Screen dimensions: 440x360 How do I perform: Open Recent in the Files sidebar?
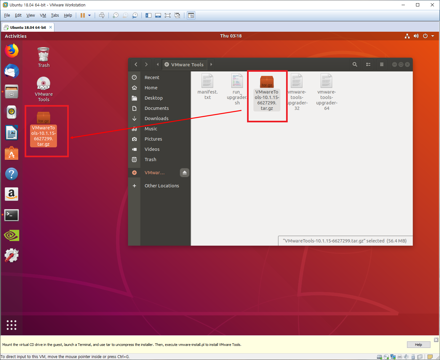point(159,78)
